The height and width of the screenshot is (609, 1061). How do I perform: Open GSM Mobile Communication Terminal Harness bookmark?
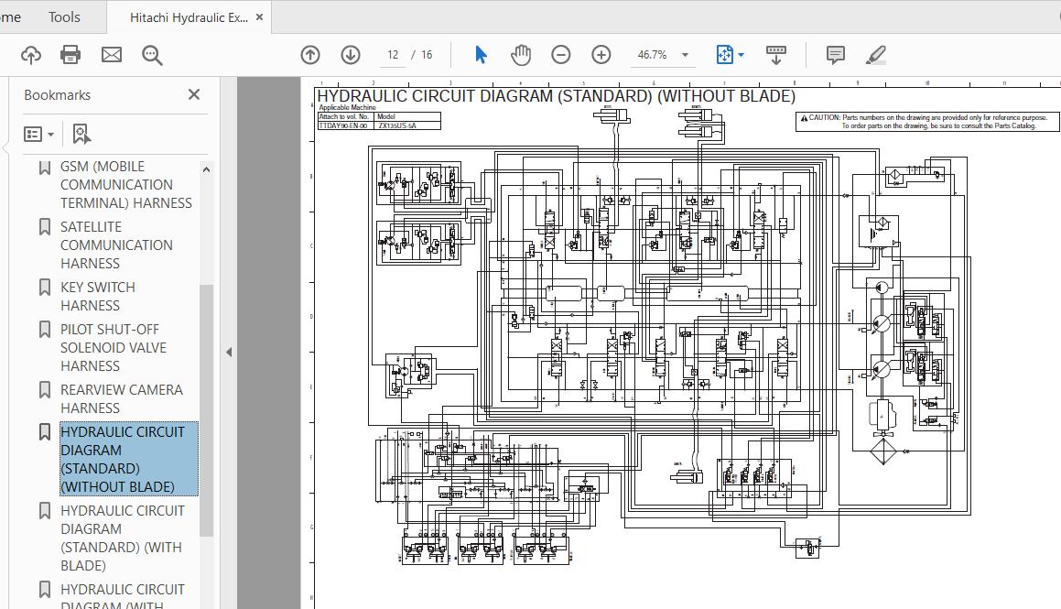point(125,185)
